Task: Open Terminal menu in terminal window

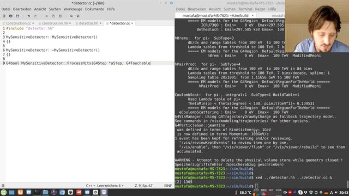Action: coord(245,9)
